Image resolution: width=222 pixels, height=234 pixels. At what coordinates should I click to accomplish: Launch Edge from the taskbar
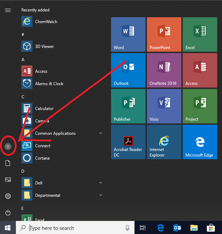pyautogui.click(x=160, y=228)
